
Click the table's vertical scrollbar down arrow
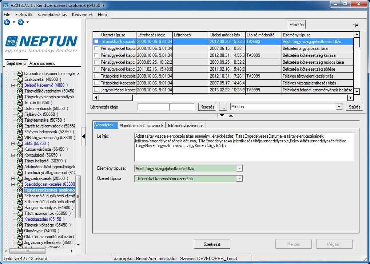[x=357, y=91]
